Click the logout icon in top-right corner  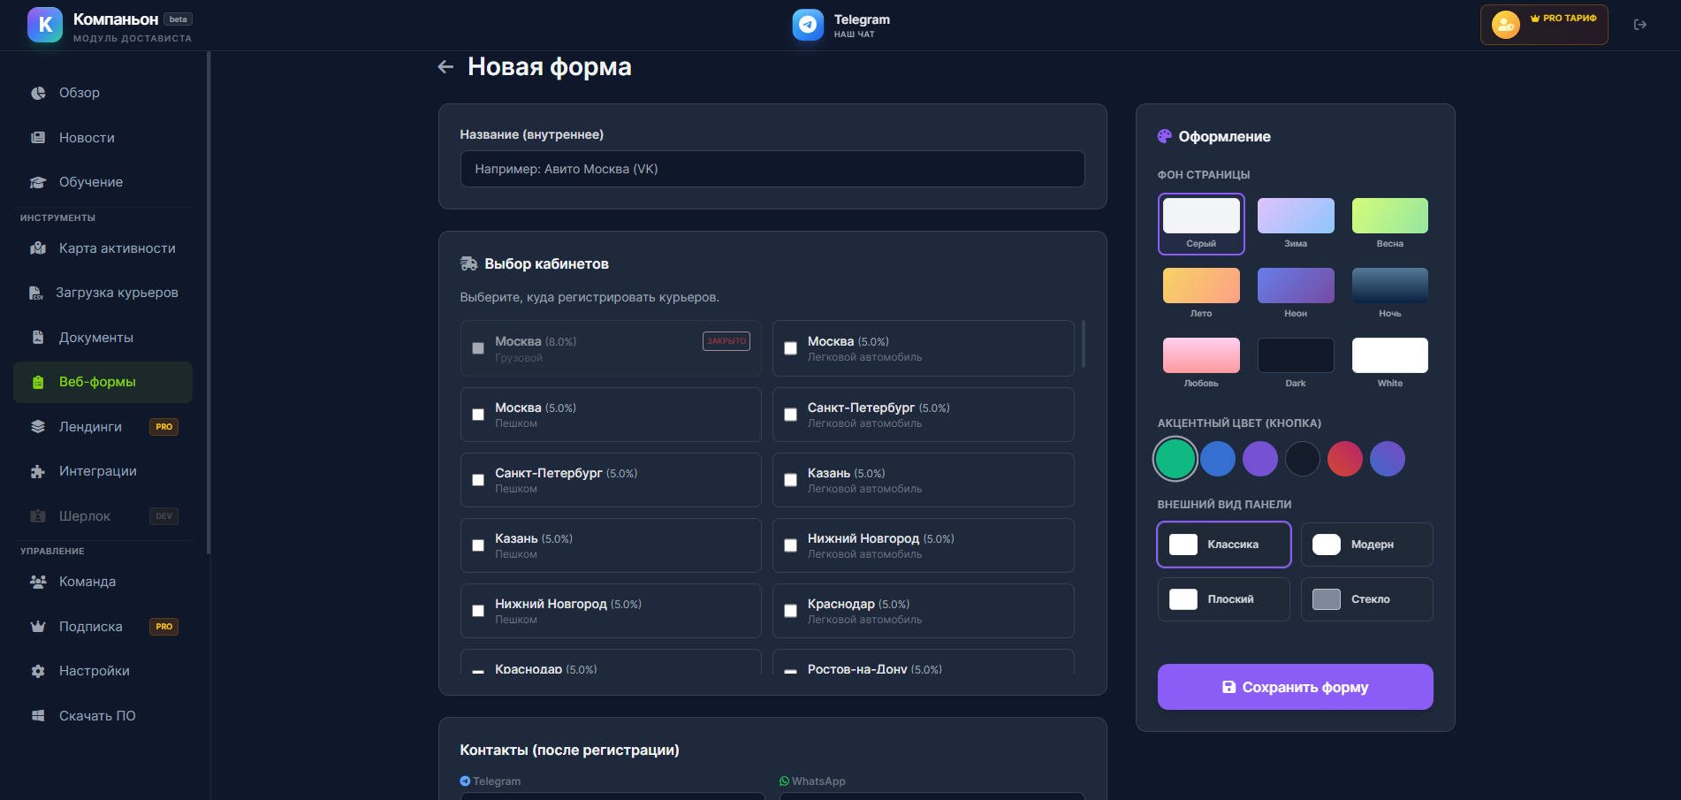click(x=1639, y=25)
